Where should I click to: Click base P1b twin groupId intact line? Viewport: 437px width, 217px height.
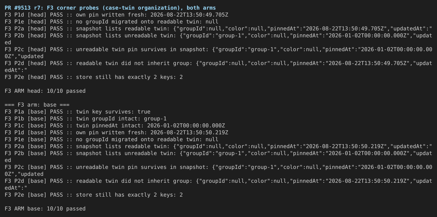coord(86,119)
